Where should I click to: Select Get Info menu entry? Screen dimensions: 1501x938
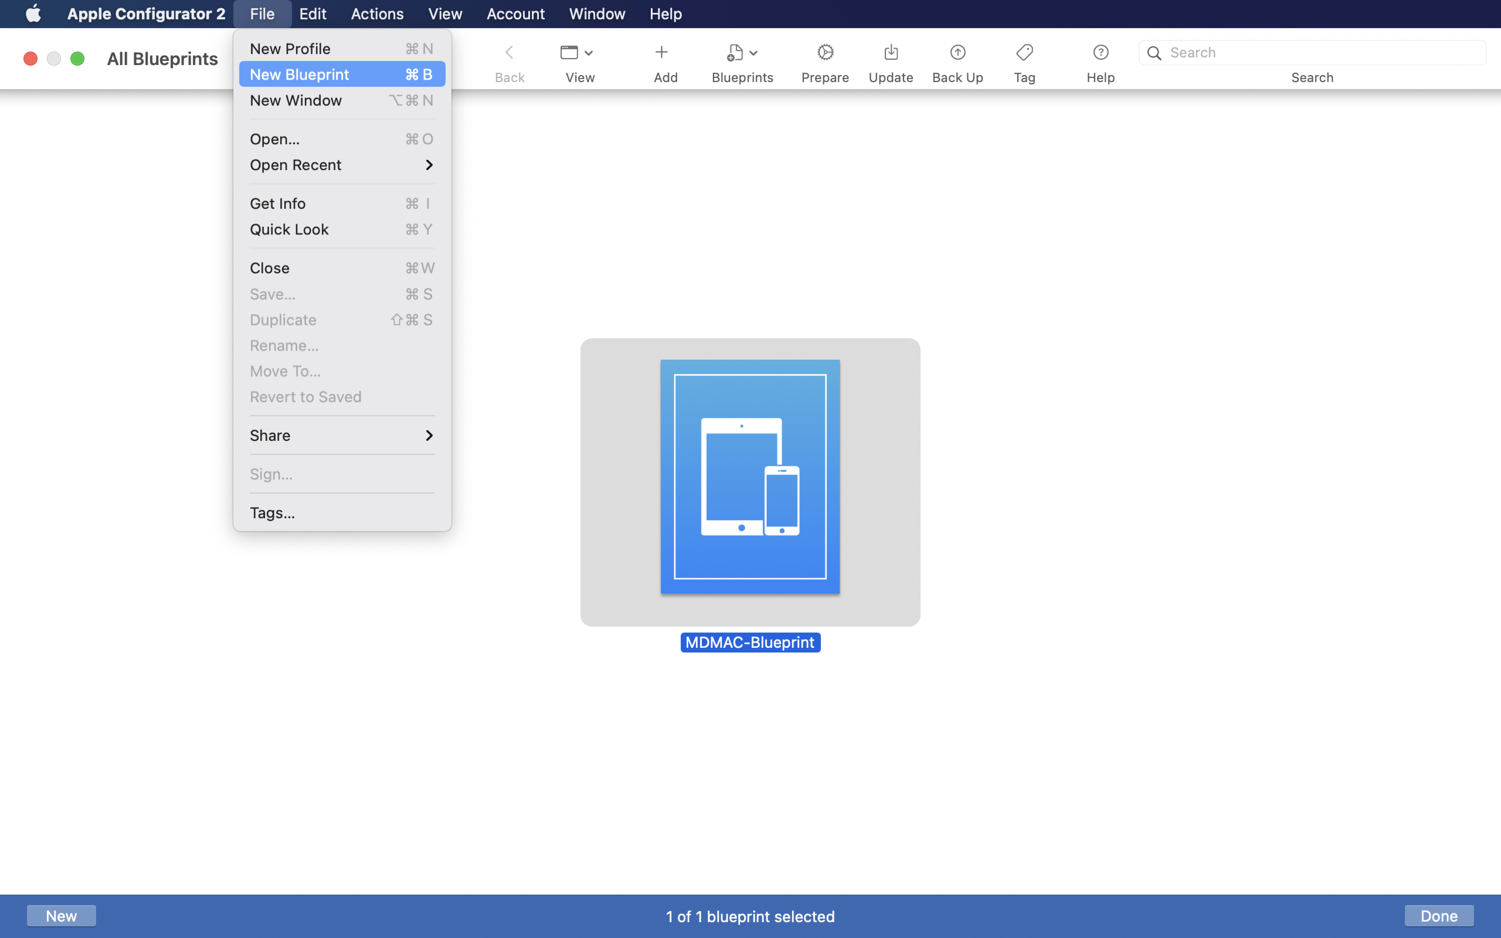[x=342, y=203]
